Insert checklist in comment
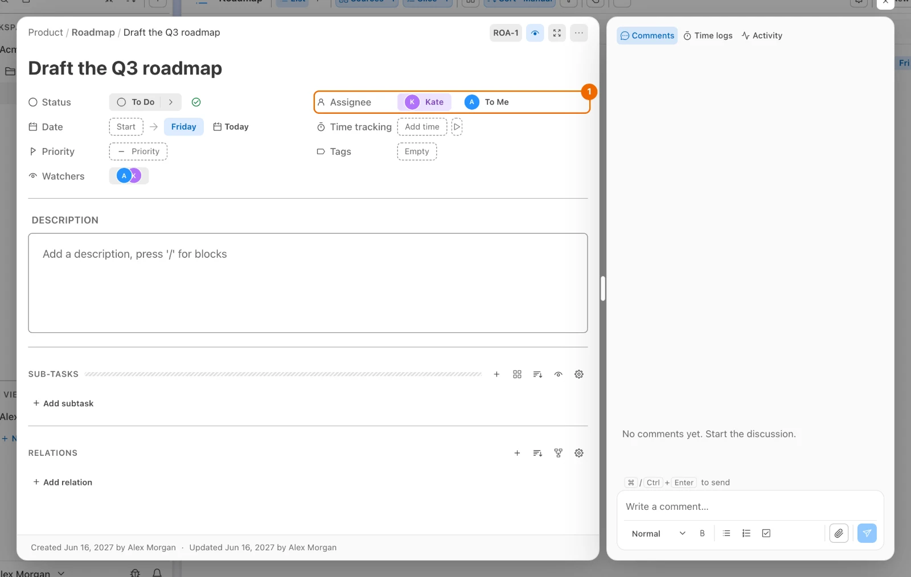The height and width of the screenshot is (577, 911). [766, 534]
